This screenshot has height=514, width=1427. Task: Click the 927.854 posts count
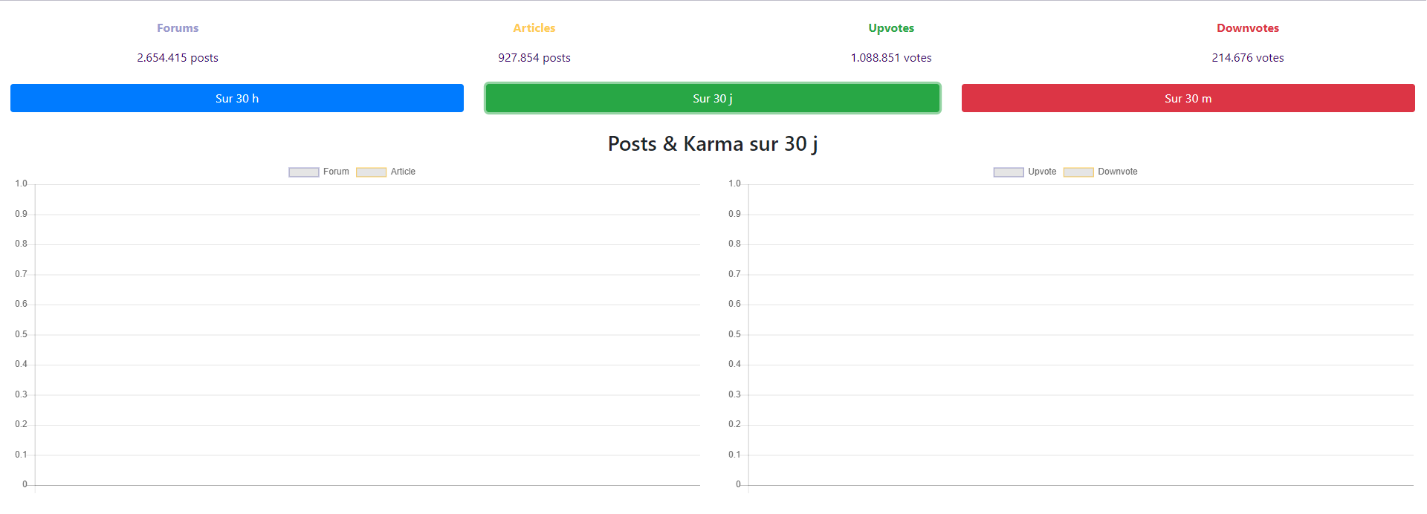coord(534,58)
